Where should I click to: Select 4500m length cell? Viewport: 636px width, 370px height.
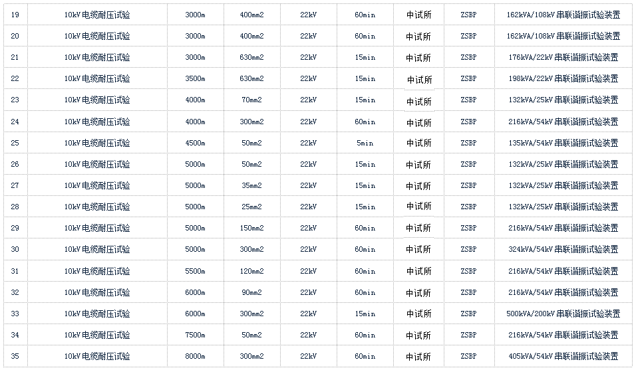195,143
